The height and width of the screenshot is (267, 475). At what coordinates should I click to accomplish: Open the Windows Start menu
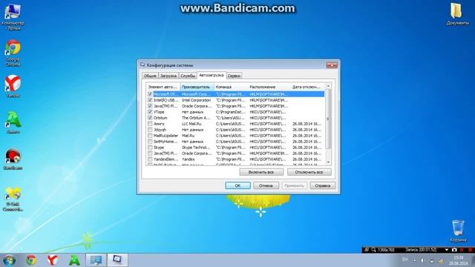[10, 260]
